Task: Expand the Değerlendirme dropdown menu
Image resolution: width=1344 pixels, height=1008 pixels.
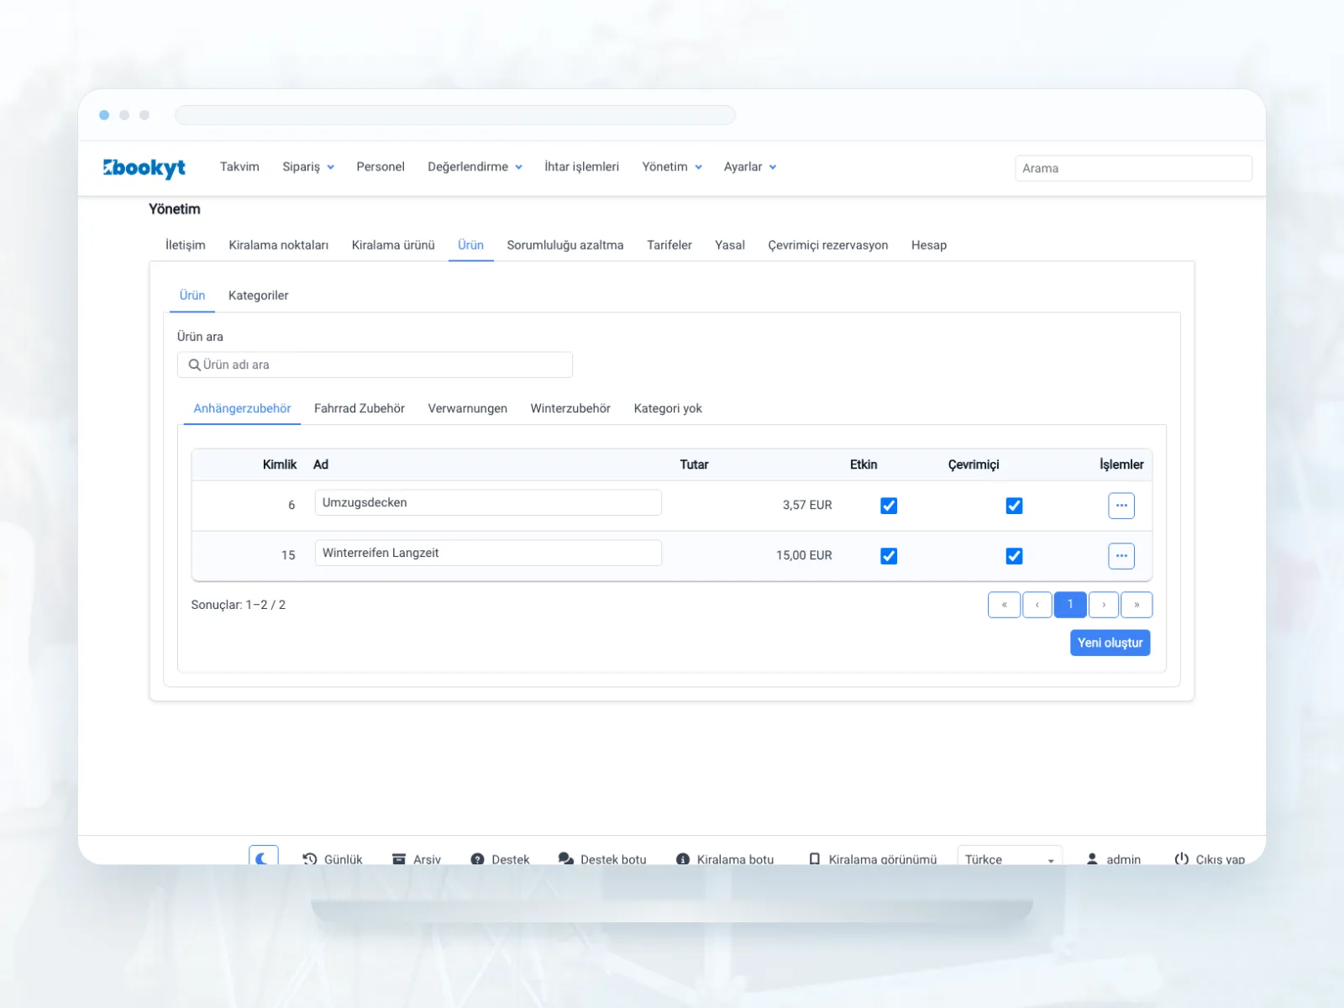Action: click(475, 167)
